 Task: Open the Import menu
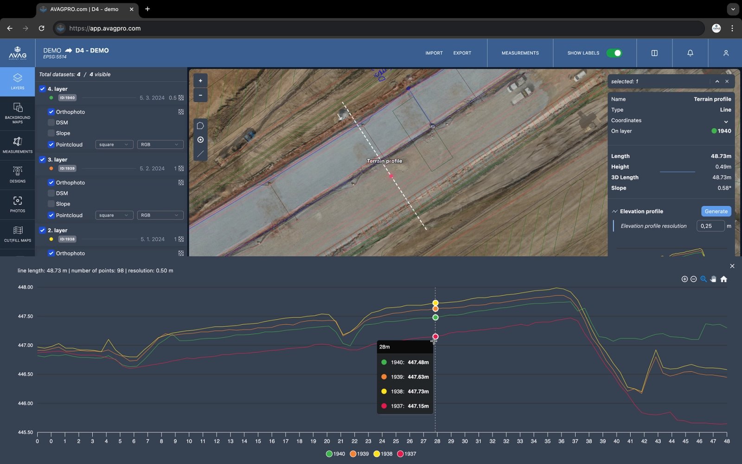pyautogui.click(x=434, y=53)
